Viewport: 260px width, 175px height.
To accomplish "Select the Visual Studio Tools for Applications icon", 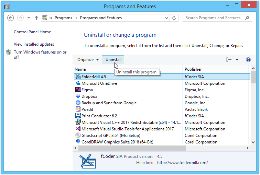I will [x=78, y=129].
